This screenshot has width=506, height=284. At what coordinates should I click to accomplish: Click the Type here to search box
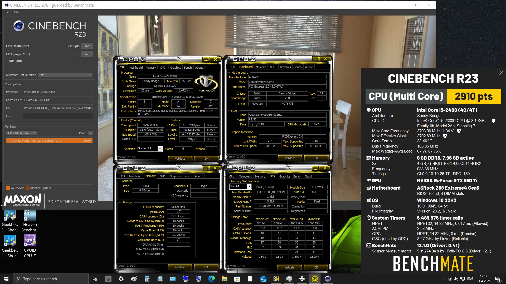click(51, 279)
